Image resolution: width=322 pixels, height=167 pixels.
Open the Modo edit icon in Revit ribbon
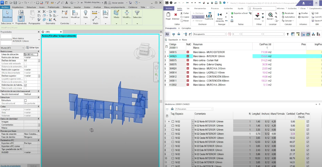(116, 13)
